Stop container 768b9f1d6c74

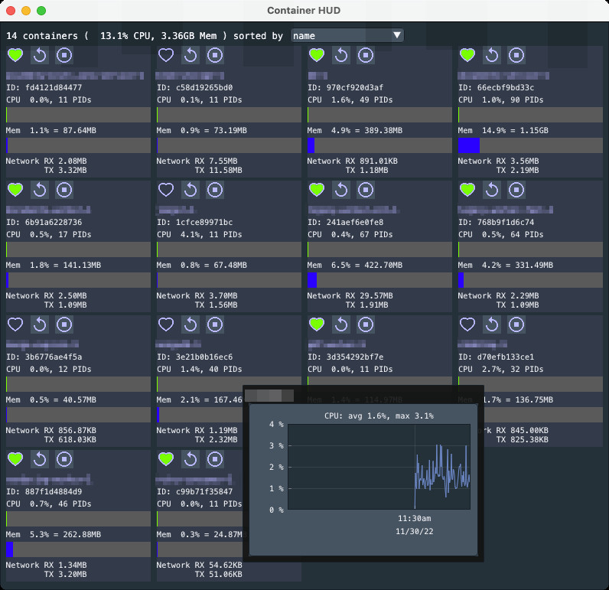pos(516,190)
